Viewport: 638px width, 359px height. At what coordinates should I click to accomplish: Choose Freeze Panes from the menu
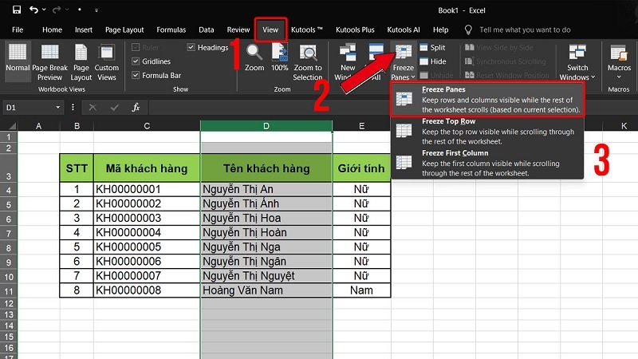[x=487, y=99]
